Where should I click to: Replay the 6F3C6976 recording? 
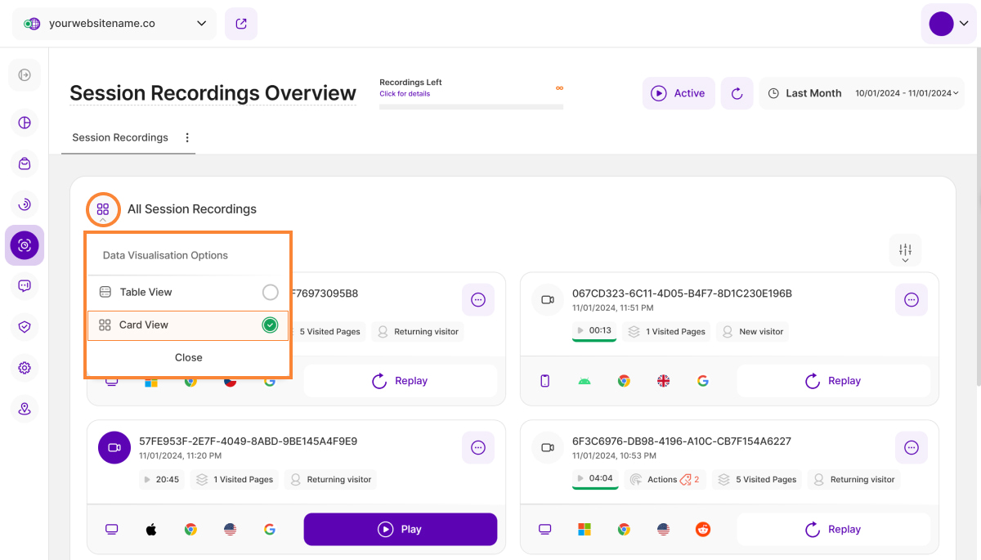point(833,530)
